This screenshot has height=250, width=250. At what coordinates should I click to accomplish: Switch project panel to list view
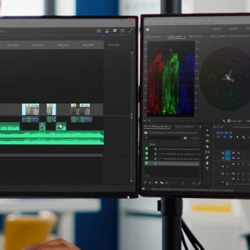(151, 182)
